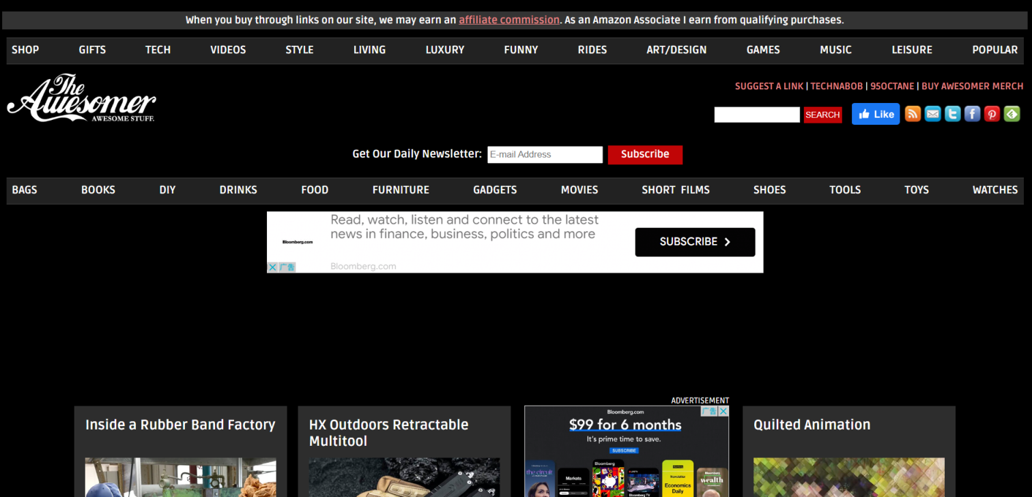Open the Pinterest icon link
The height and width of the screenshot is (497, 1032).
click(992, 114)
